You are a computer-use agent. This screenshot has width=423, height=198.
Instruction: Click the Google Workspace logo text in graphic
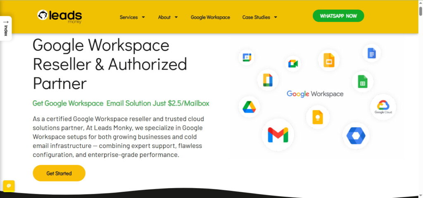click(315, 94)
